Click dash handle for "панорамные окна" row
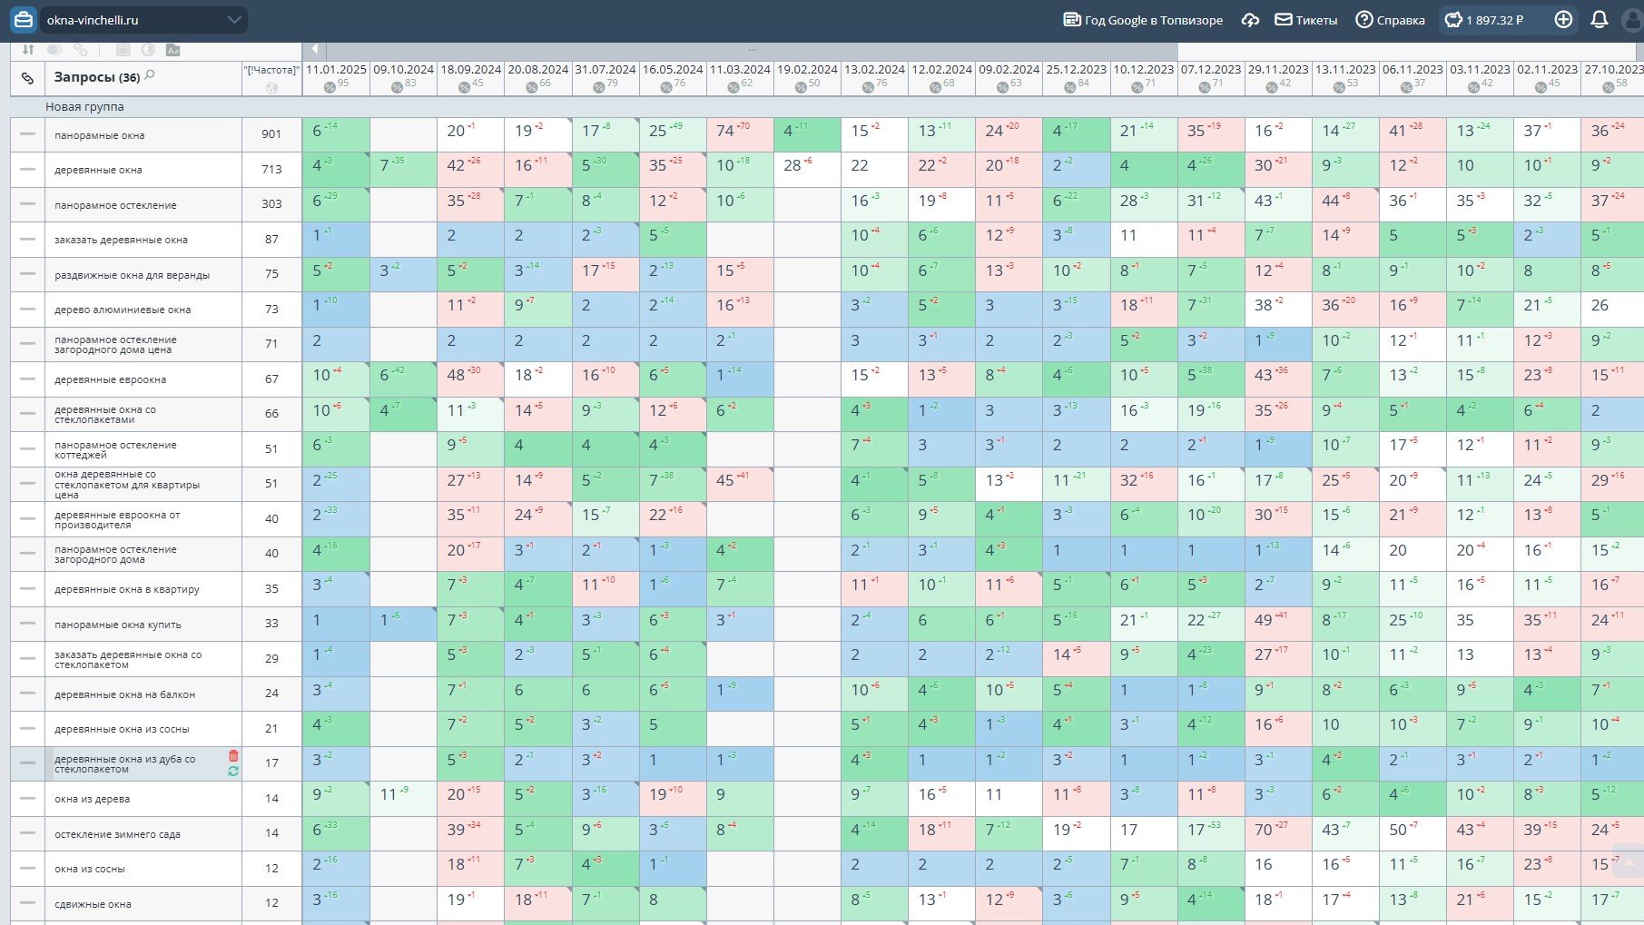The image size is (1644, 925). (x=28, y=134)
